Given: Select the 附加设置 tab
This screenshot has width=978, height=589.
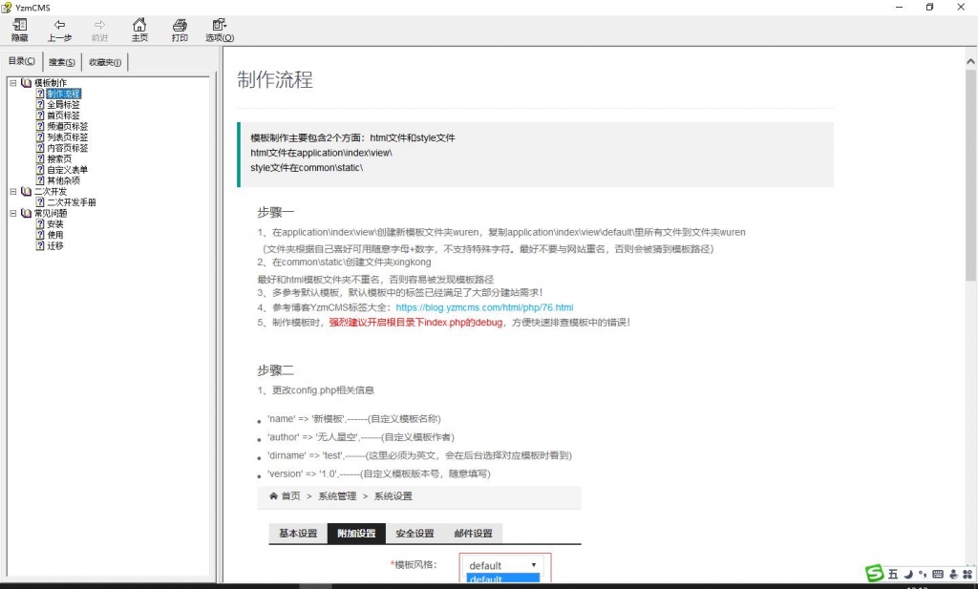Looking at the screenshot, I should click(x=357, y=534).
